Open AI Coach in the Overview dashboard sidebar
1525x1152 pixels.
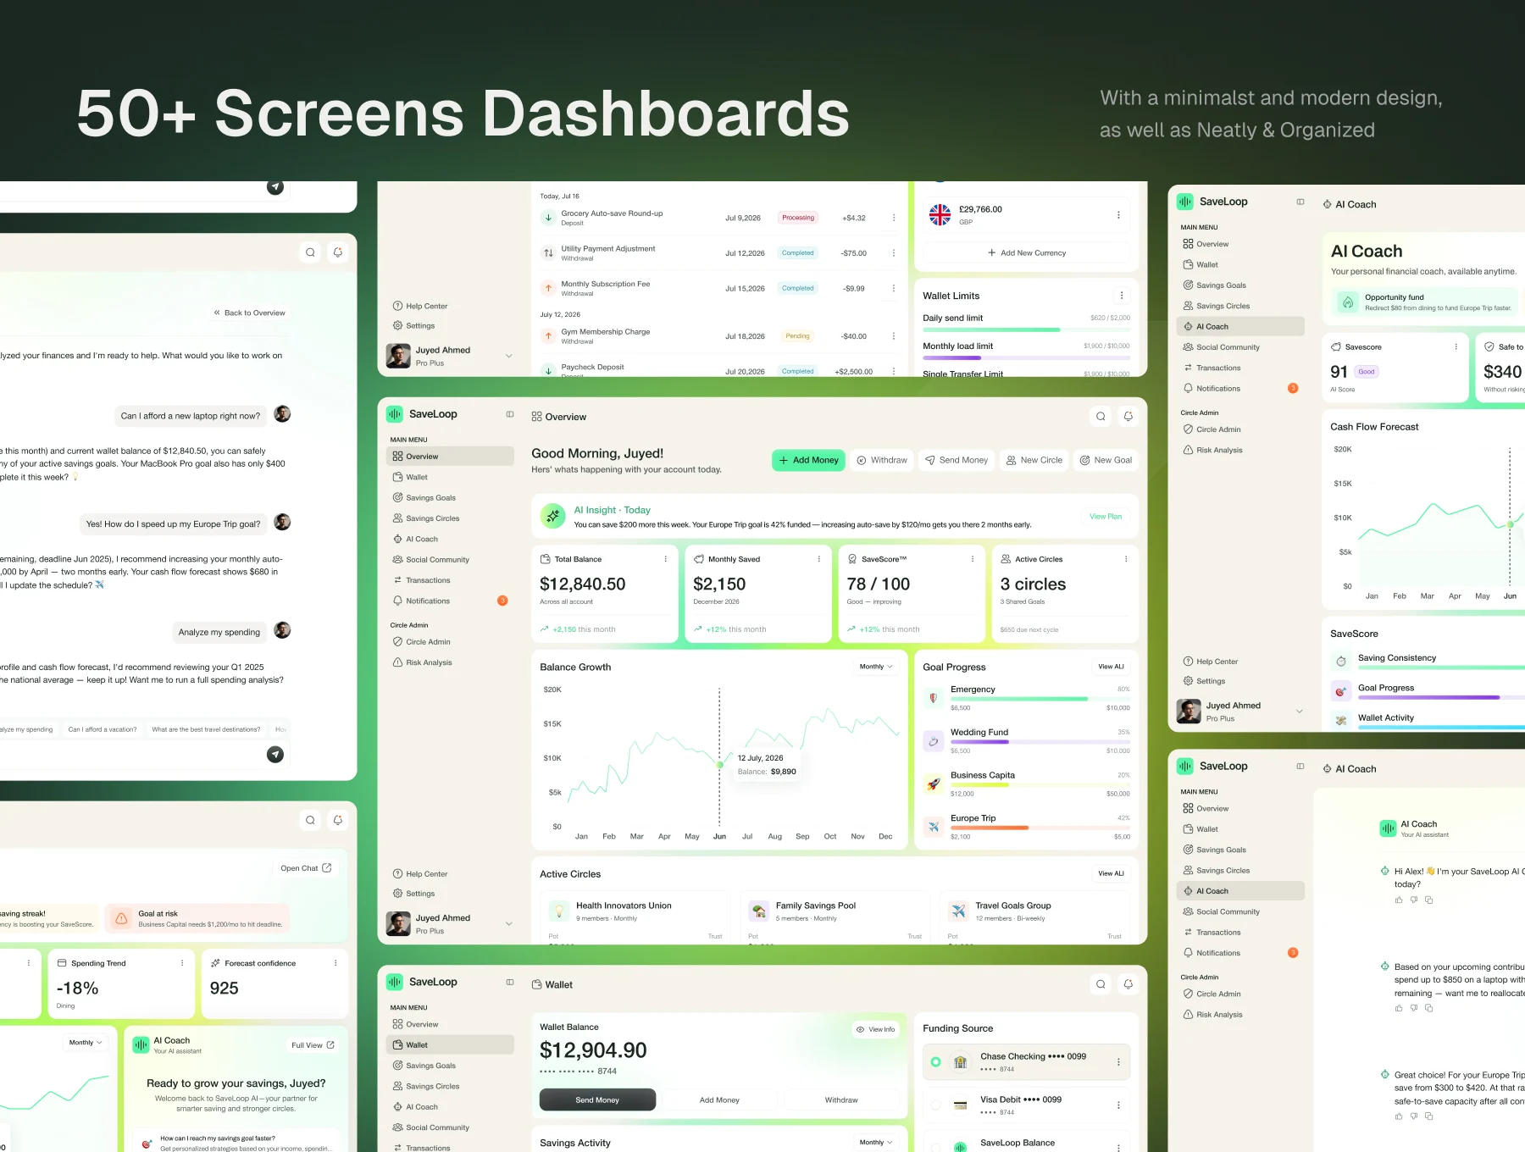(x=450, y=539)
